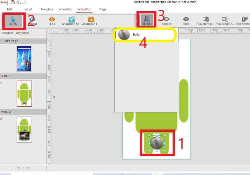This screenshot has width=250, height=175.
Task: Click the Button sphere thumbnail in dropdown
Action: (124, 35)
